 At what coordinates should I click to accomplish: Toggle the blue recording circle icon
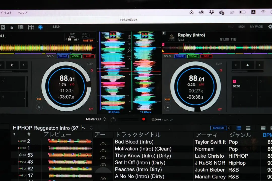click(x=40, y=27)
